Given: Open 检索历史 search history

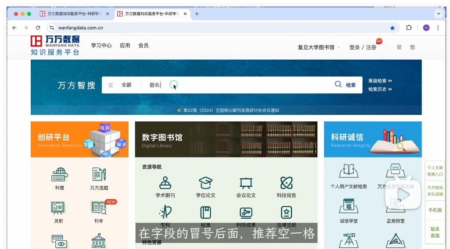Looking at the screenshot, I should coord(380,89).
